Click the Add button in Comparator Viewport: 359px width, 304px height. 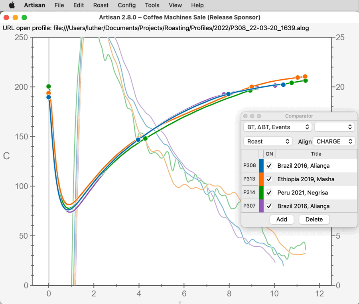(x=282, y=220)
